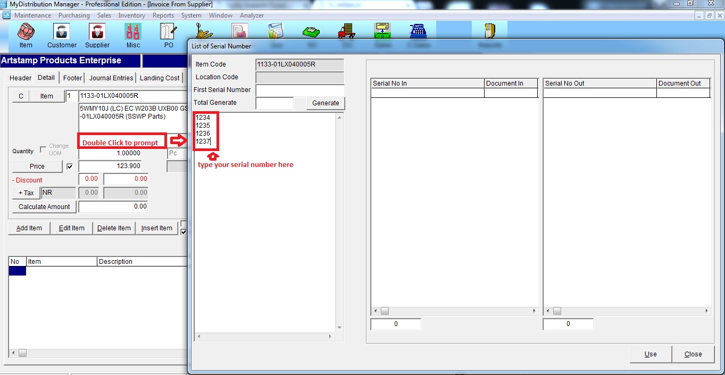Switch to the Journal Entries tab
Screen dimensions: 725x375
111,78
